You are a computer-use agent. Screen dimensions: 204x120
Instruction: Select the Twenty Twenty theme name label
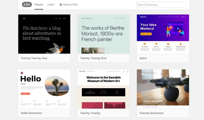90,113
